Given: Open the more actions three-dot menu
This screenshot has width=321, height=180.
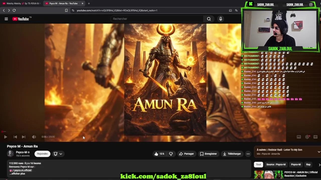Looking at the screenshot, I should point(248,154).
